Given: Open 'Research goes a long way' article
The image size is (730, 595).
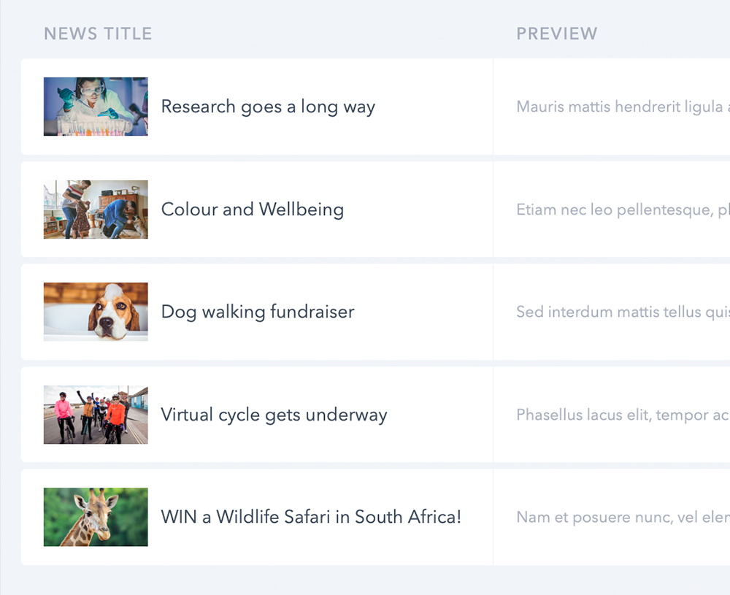Looking at the screenshot, I should point(268,107).
